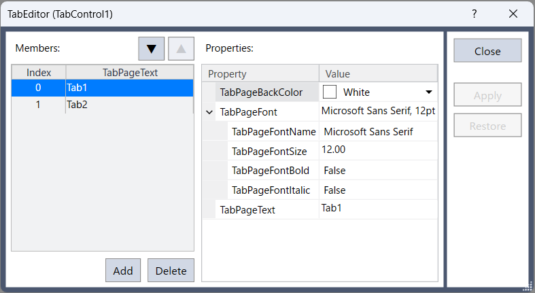
Task: Close the TabEditor window with X
Action: (513, 14)
